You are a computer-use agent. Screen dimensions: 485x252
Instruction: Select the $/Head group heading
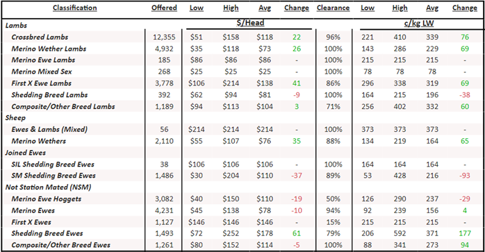point(251,23)
